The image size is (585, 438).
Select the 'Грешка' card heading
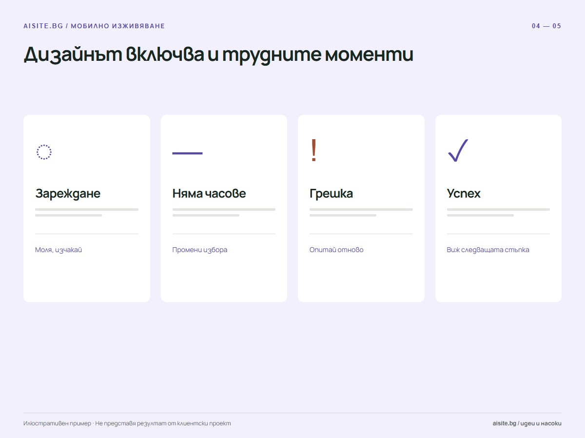point(331,193)
